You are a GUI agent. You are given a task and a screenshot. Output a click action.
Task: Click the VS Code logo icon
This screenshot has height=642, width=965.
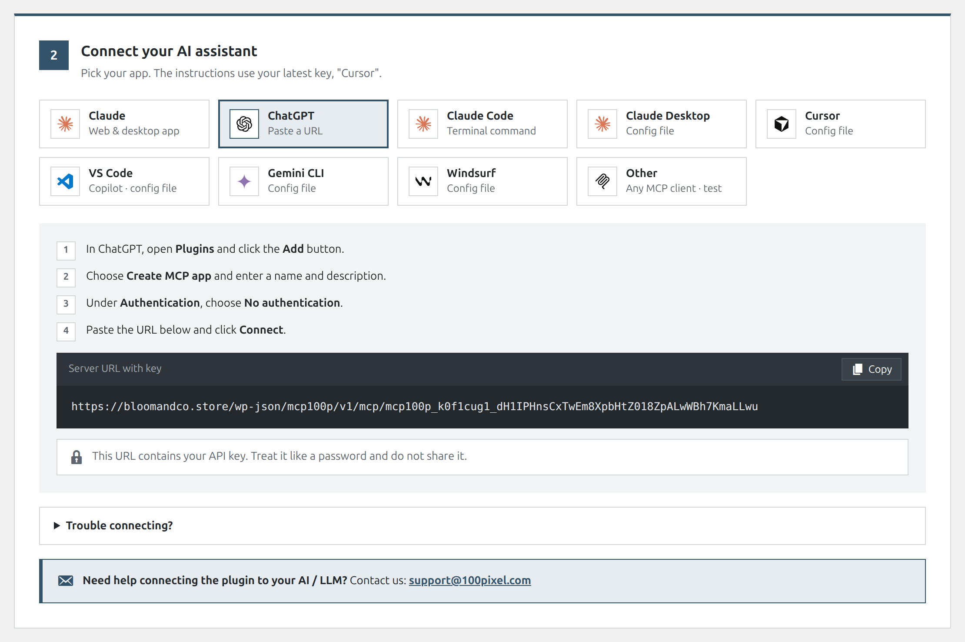pos(65,181)
